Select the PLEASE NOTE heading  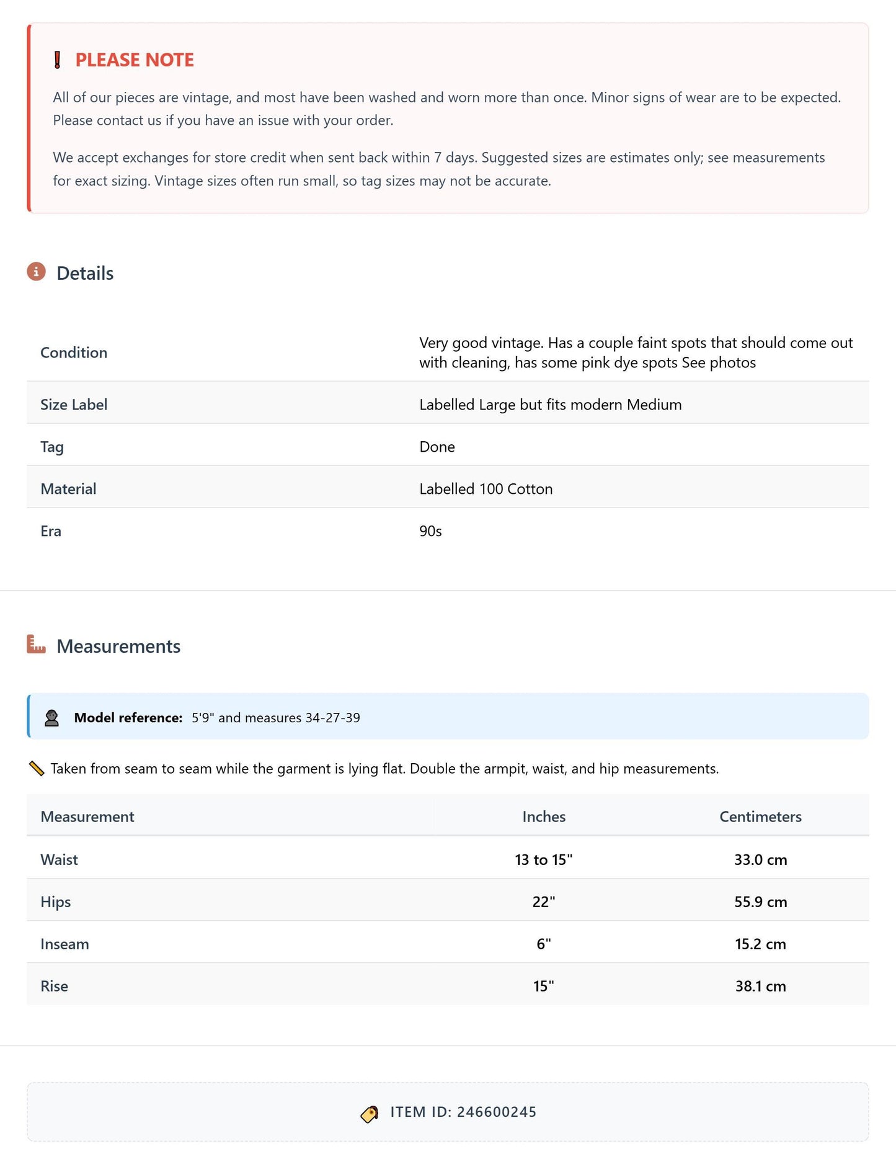135,60
